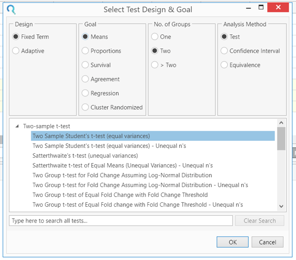Select Two Group t-test of Equal Fold Change with Threshold
This screenshot has width=296, height=260.
point(120,195)
